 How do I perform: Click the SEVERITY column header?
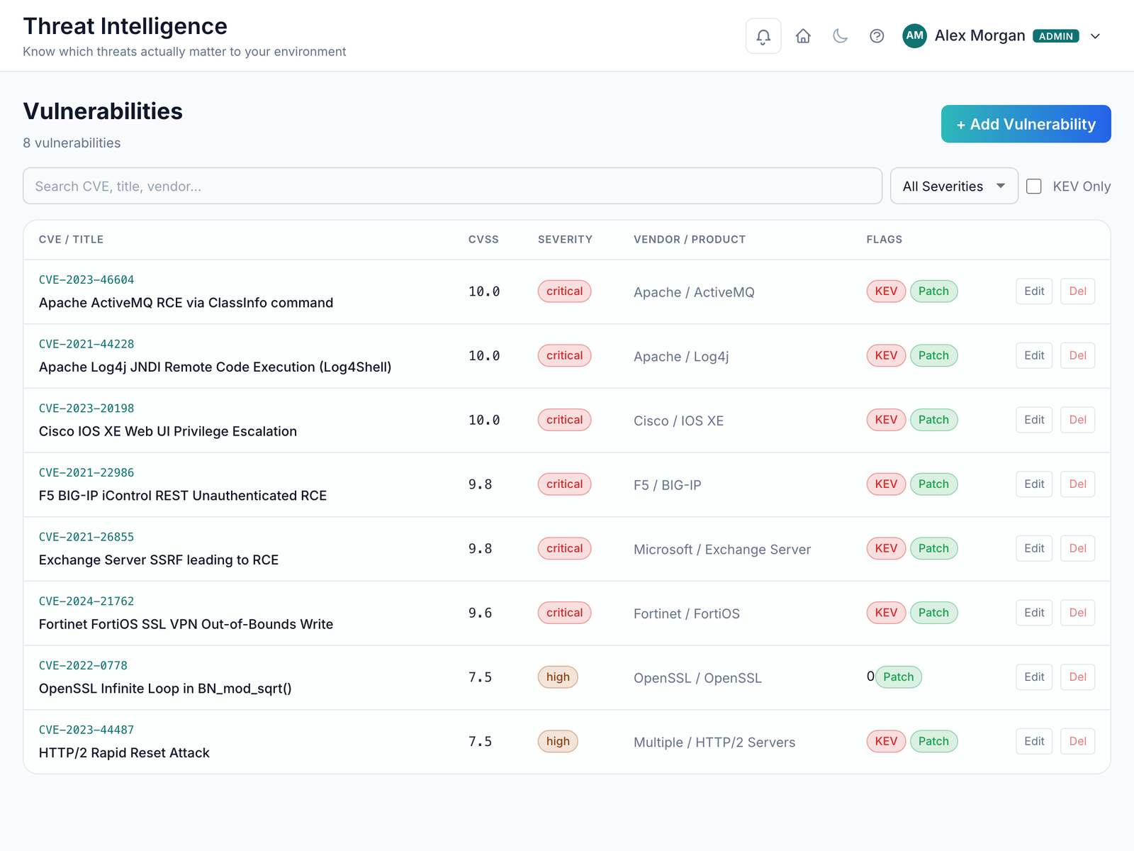click(565, 240)
